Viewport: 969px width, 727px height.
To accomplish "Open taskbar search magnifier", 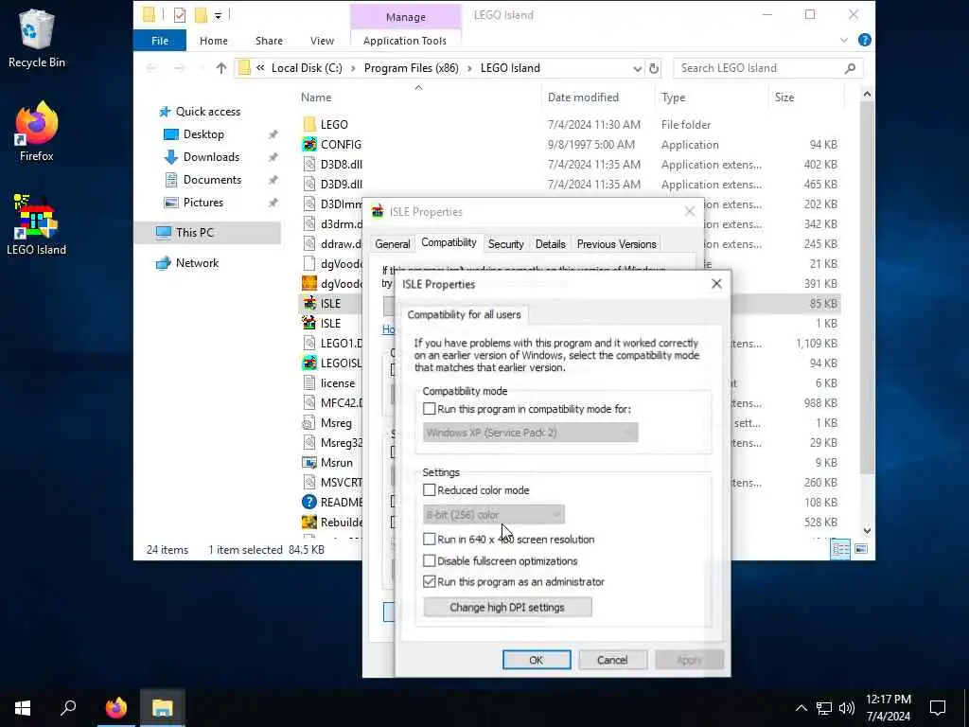I will pyautogui.click(x=68, y=708).
